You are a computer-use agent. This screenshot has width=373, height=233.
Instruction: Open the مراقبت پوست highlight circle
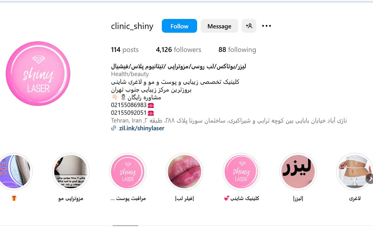[128, 172]
